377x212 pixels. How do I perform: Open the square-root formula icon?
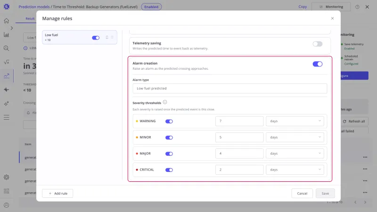7,62
